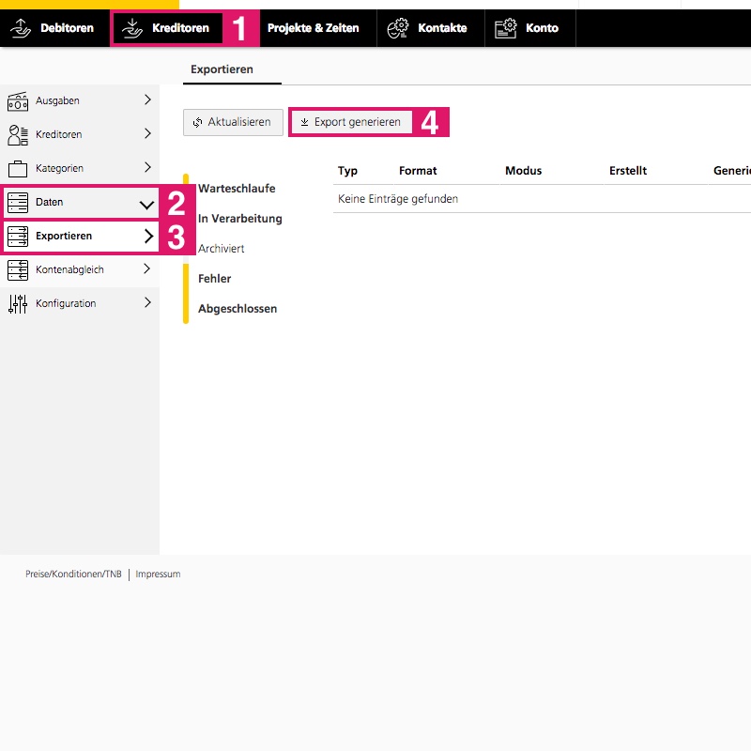Click the Kontakte gear-head icon
The height and width of the screenshot is (751, 751).
click(x=398, y=28)
